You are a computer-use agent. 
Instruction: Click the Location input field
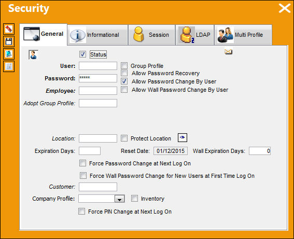click(98, 138)
